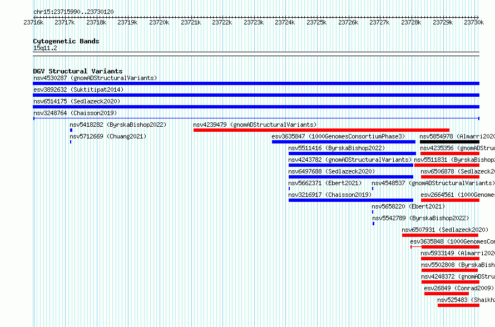This screenshot has width=495, height=327.
Task: Open nsv525483 Shaikh label
Action: click(466, 300)
